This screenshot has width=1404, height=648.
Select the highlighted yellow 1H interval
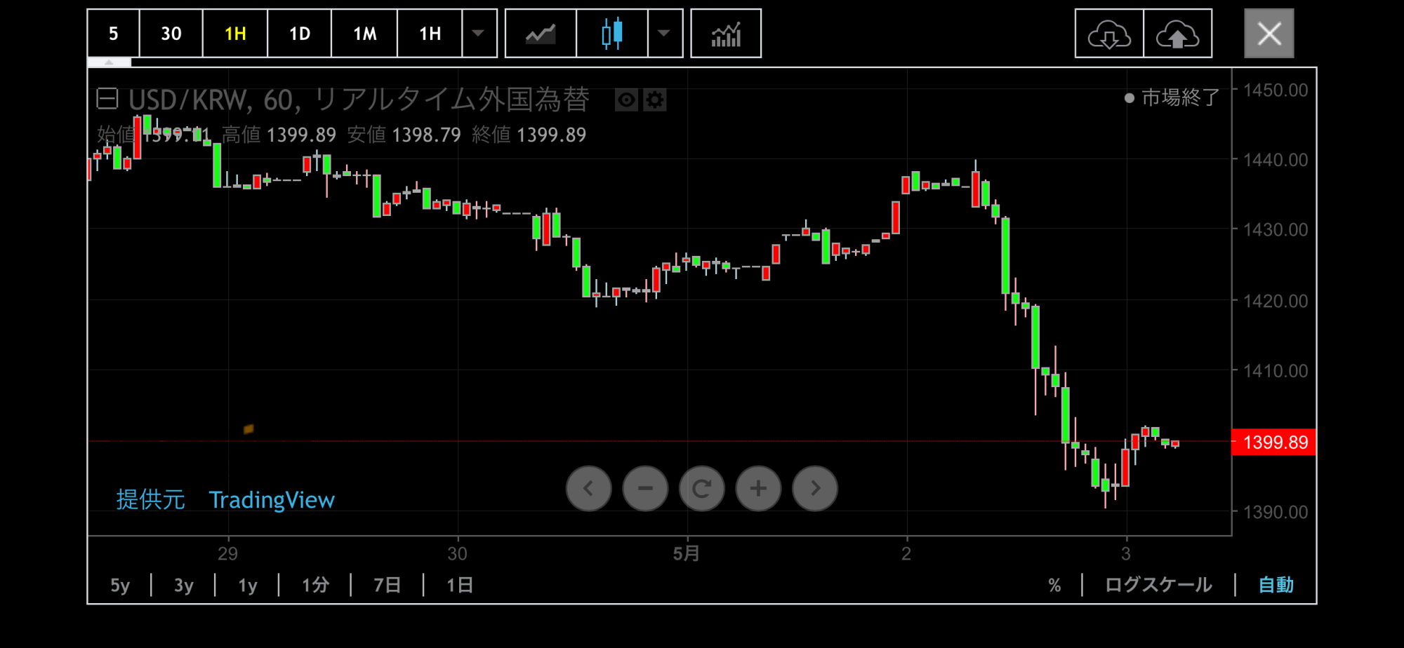(235, 34)
